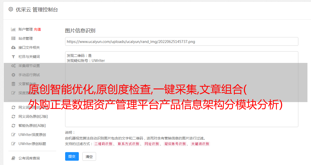The height and width of the screenshot is (165, 311).
Task: Click the 二维码识别 filter tag
Action: [x=103, y=144]
